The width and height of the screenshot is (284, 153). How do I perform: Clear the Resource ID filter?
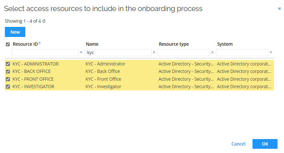pos(81,52)
